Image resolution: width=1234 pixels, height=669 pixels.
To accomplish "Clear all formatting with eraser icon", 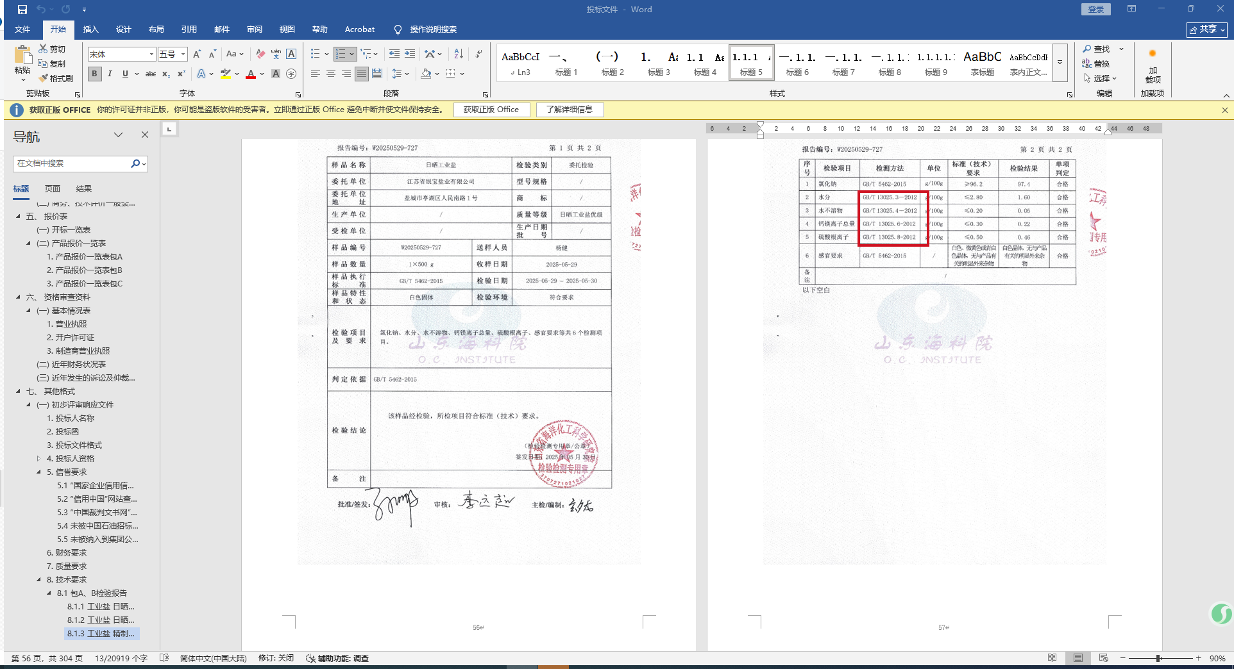I will pyautogui.click(x=260, y=54).
